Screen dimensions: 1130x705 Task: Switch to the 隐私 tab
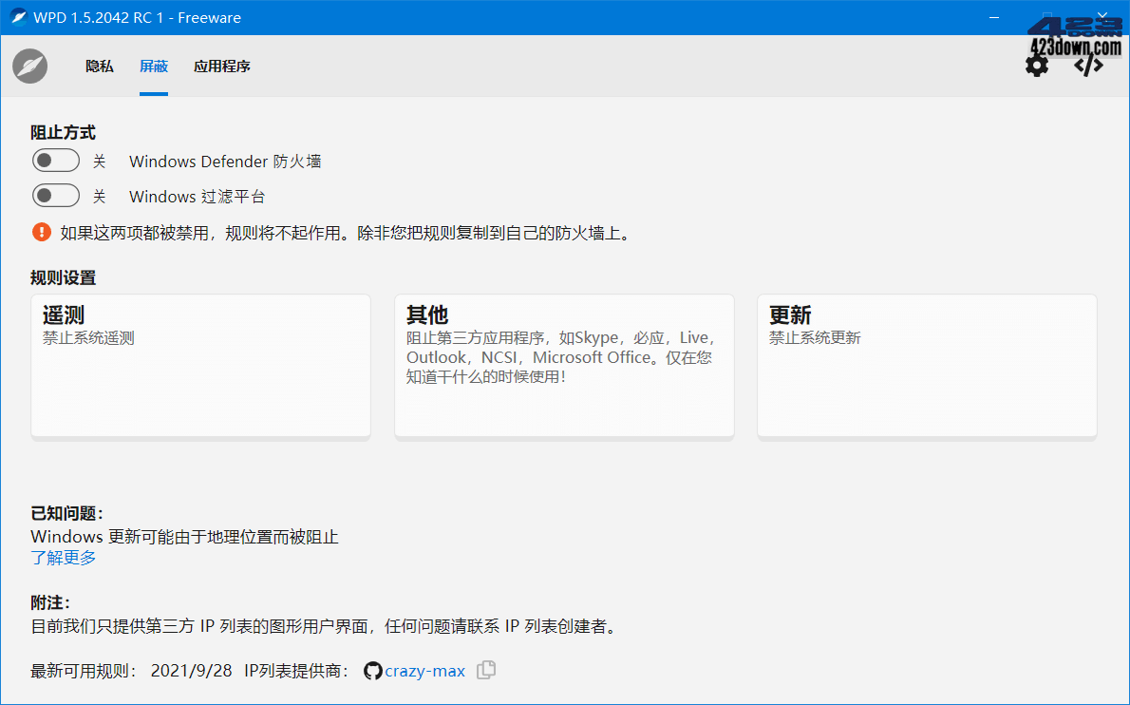tap(99, 67)
